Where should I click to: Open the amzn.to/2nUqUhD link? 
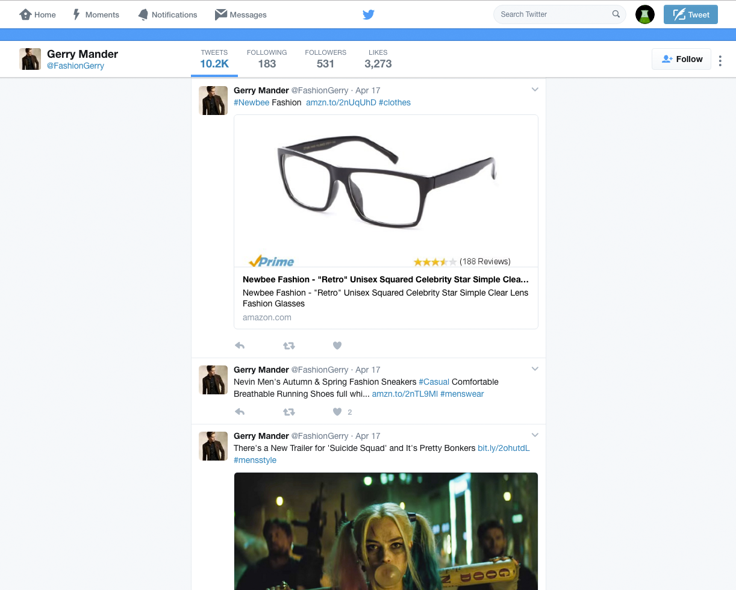point(341,102)
